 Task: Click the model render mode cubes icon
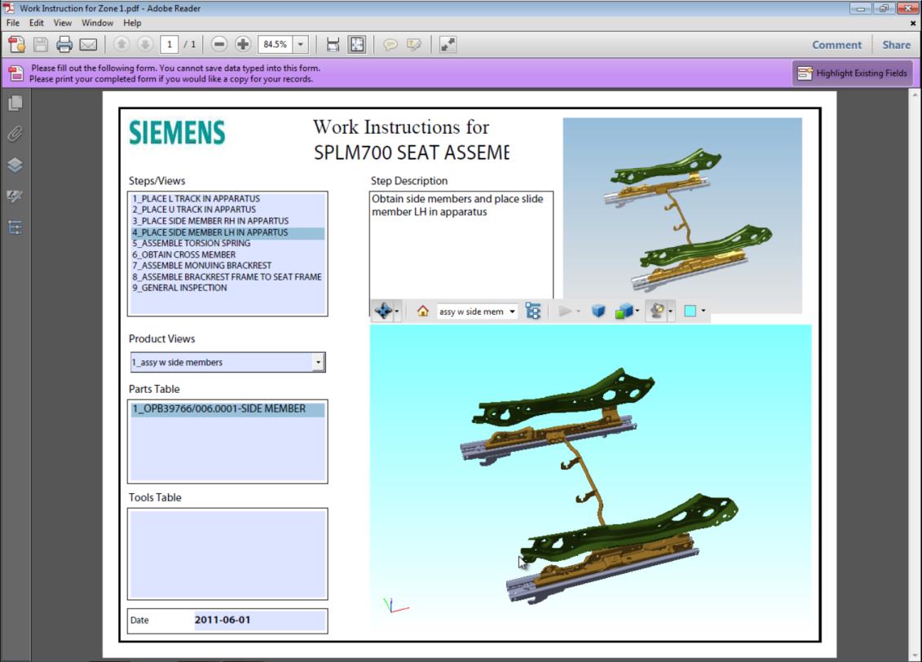pyautogui.click(x=624, y=311)
